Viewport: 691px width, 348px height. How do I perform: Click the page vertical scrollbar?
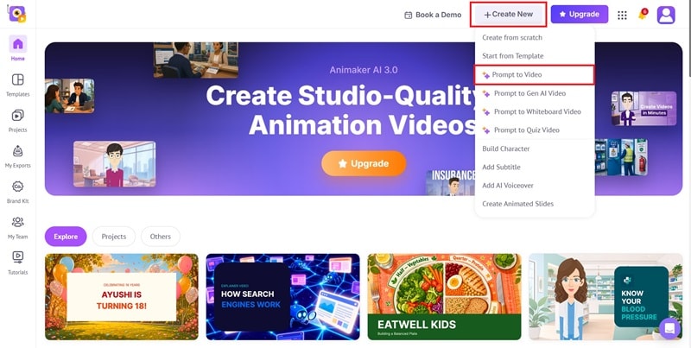[688, 40]
